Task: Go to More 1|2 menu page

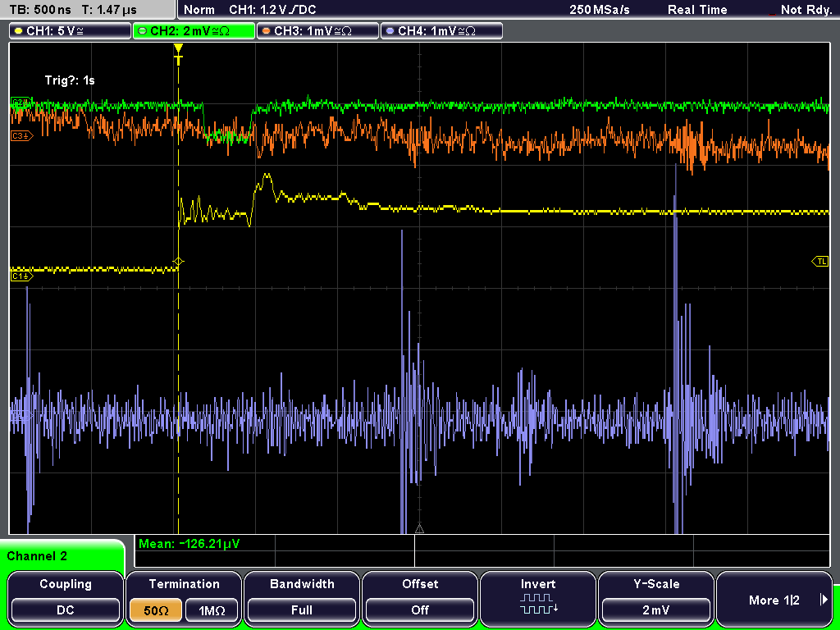Action: point(774,600)
